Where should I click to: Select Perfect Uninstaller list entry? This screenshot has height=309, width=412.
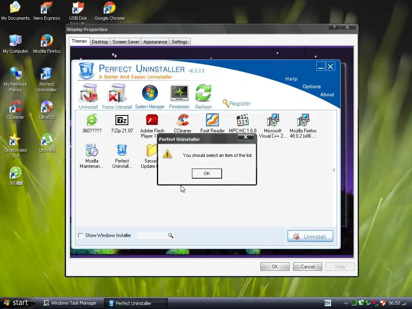(122, 157)
